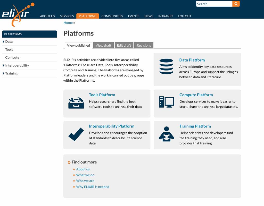This screenshot has width=264, height=206.
Task: Expand the Interoperability sidebar arrow
Action: pos(4,65)
